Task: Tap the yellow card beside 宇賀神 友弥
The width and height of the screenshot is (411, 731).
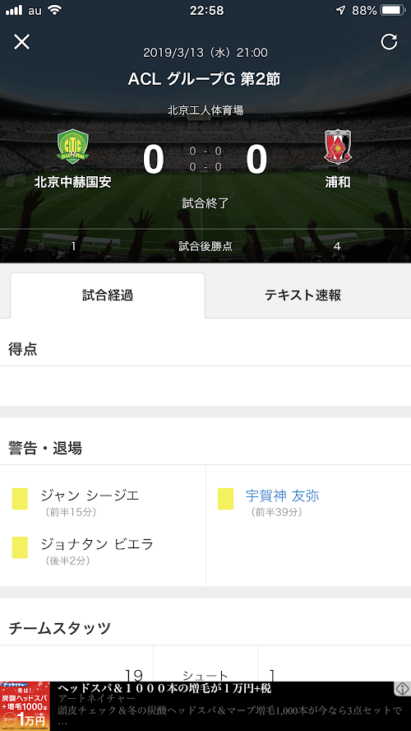Action: [226, 499]
